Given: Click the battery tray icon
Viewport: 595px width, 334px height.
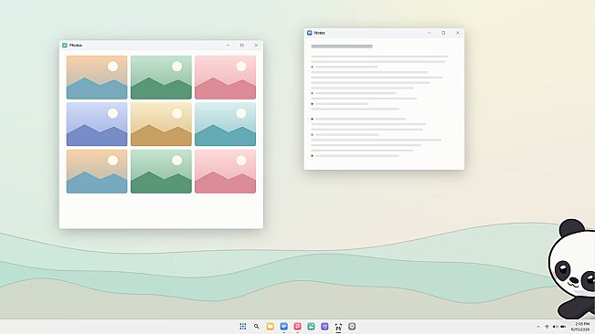Looking at the screenshot, I should click(563, 327).
